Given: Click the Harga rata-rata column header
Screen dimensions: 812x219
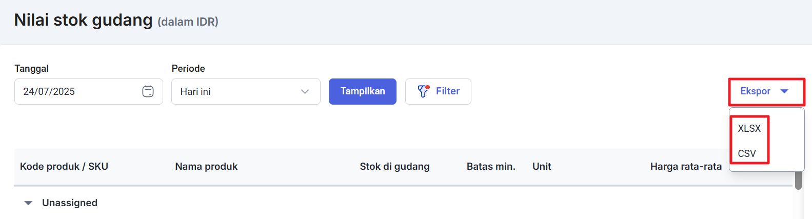Looking at the screenshot, I should (x=686, y=167).
